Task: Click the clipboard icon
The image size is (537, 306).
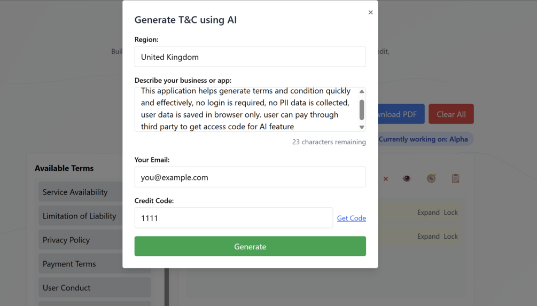Action: [455, 178]
